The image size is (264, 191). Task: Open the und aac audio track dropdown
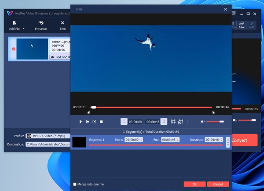point(60,57)
